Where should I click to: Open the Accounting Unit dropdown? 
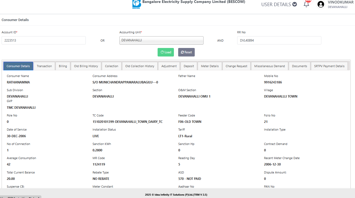point(161,40)
